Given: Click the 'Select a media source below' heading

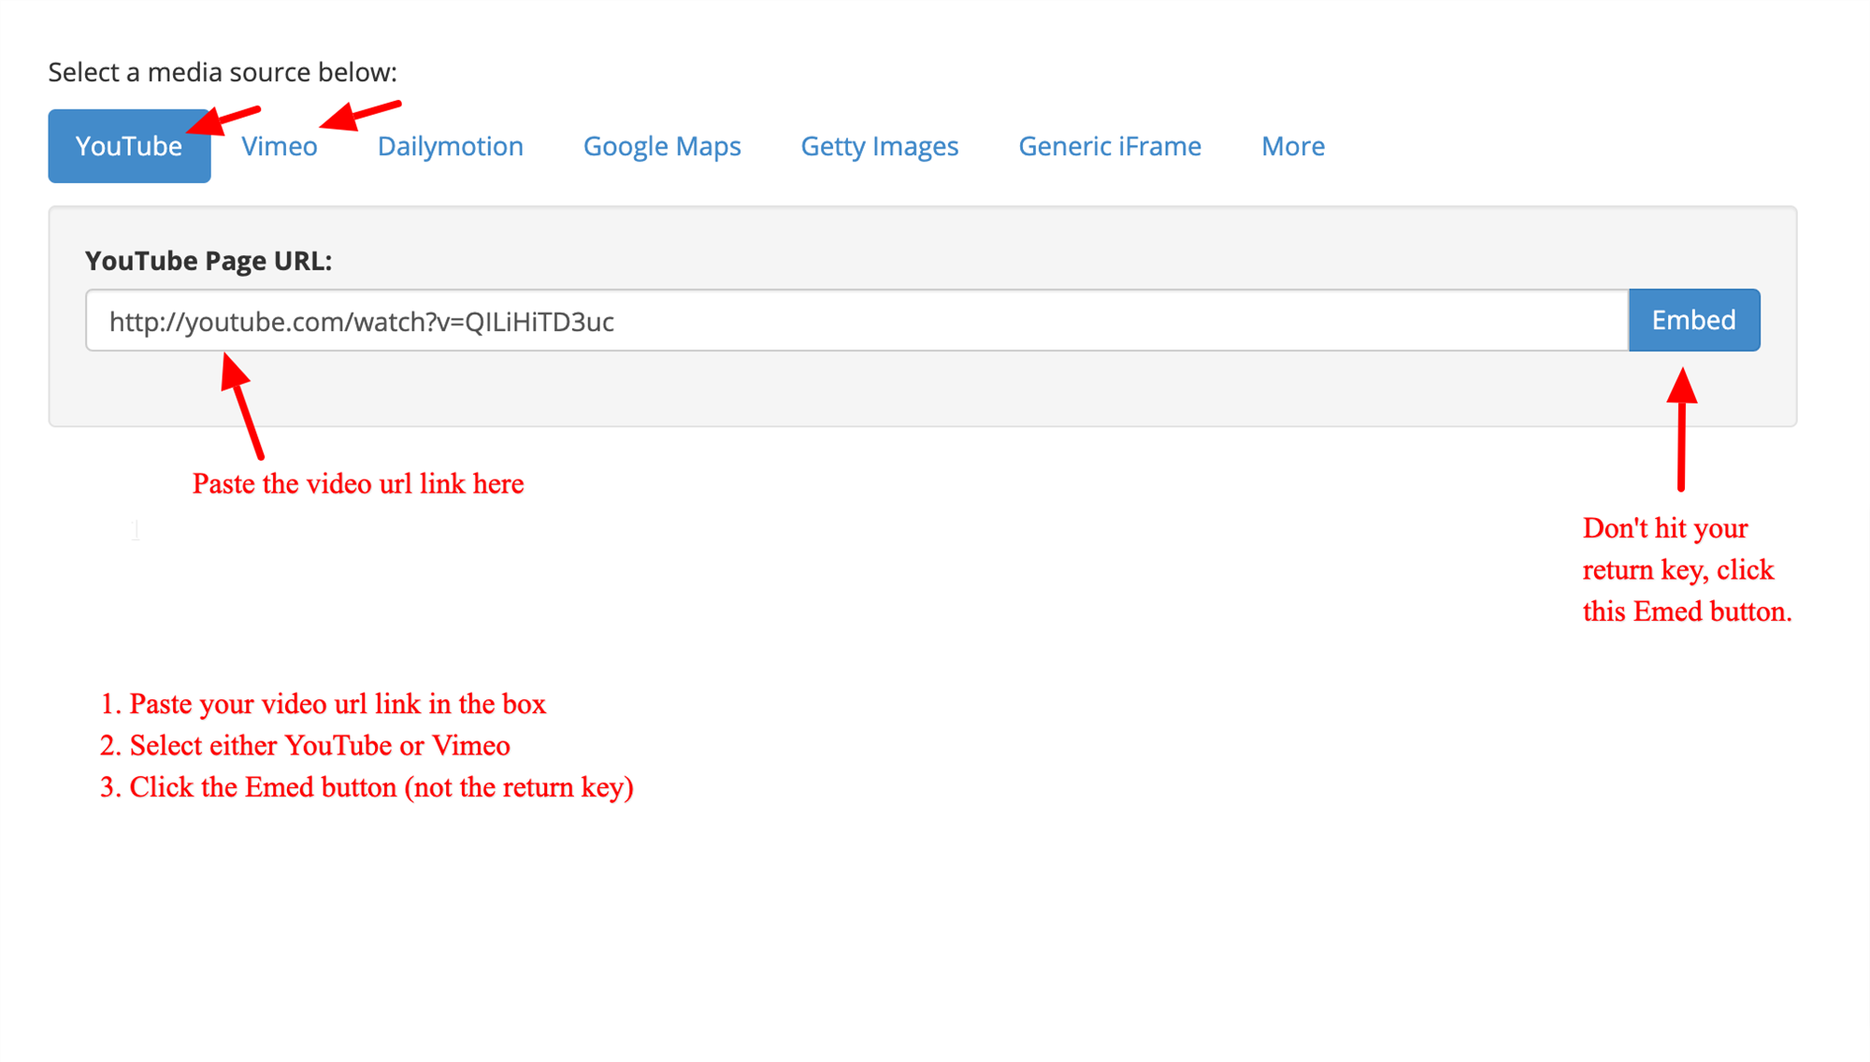Looking at the screenshot, I should [x=223, y=72].
